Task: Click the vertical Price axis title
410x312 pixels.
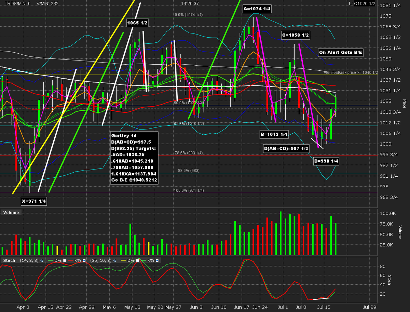Action: click(x=404, y=104)
